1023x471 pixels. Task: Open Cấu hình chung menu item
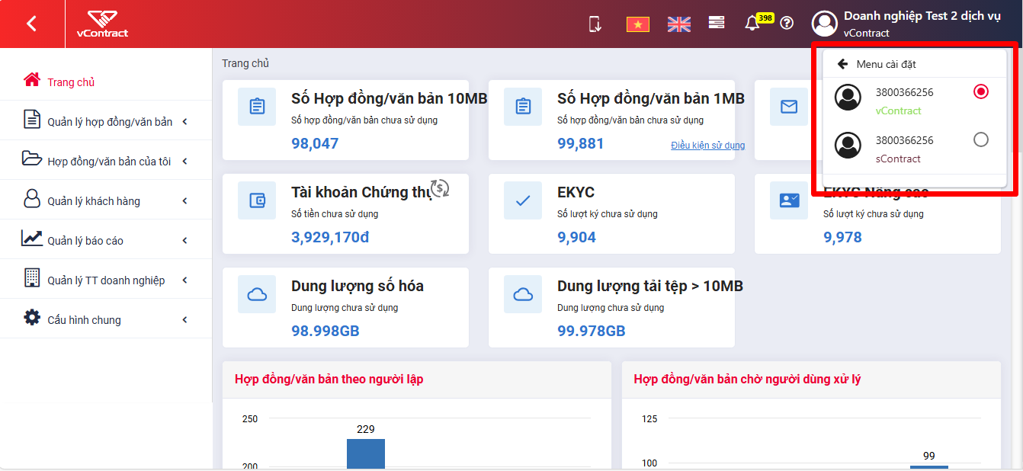(x=106, y=319)
